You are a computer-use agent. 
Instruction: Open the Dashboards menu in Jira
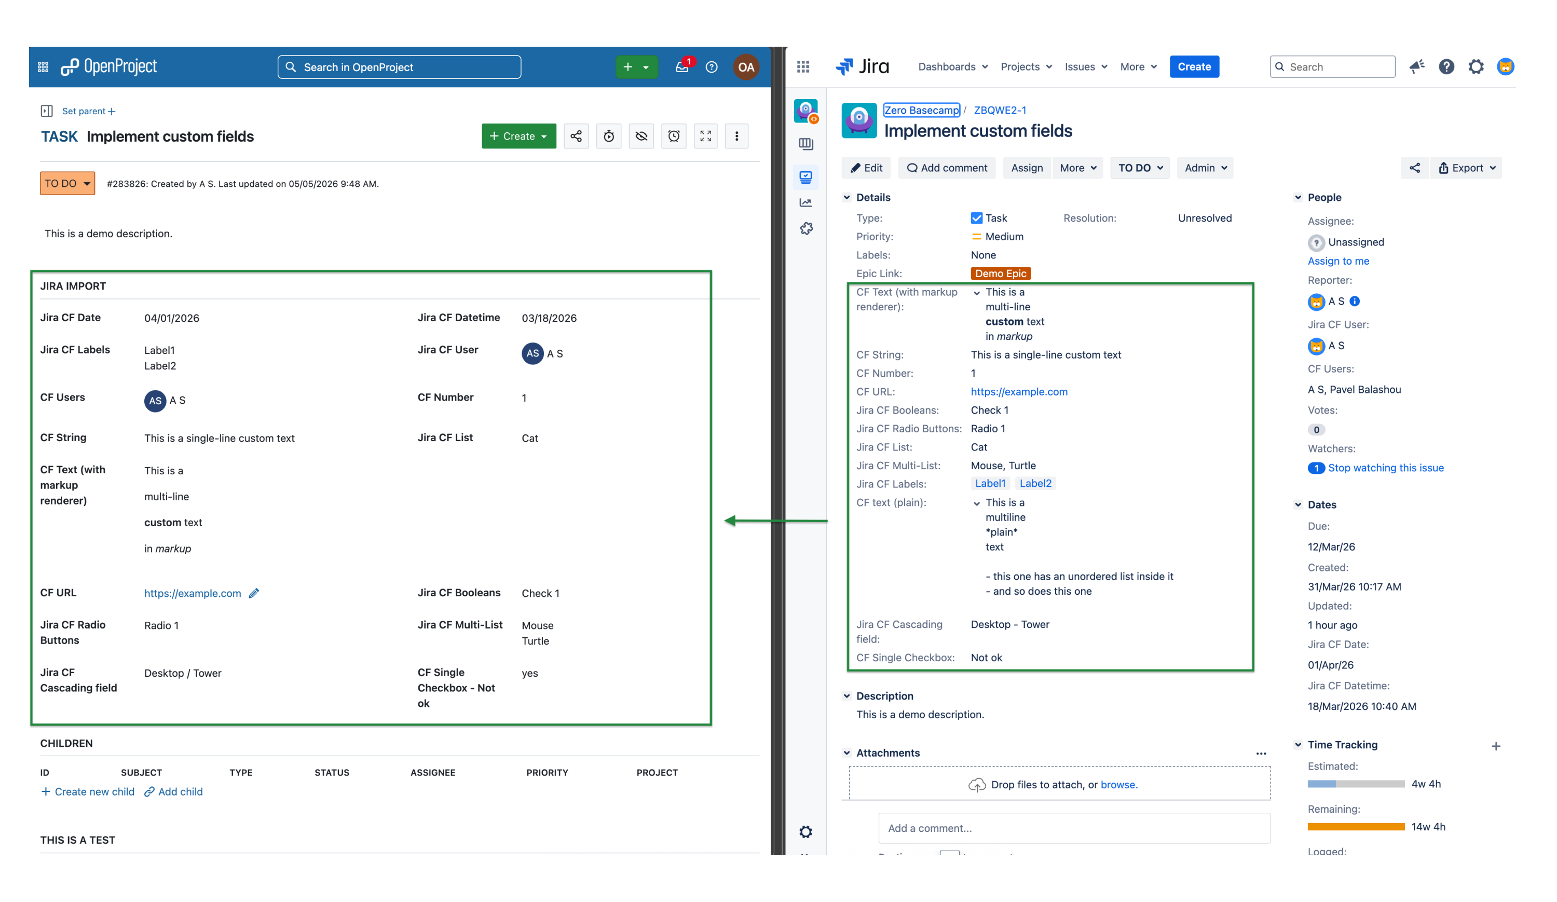953,67
